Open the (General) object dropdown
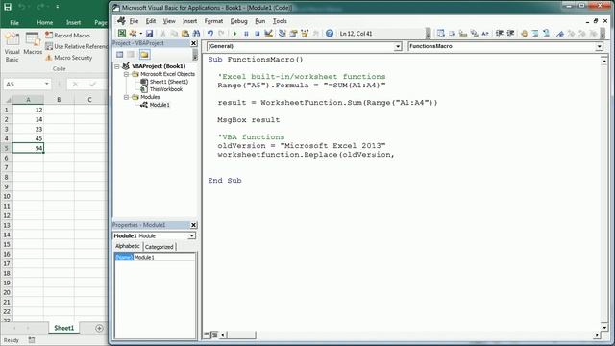The width and height of the screenshot is (615, 346). [x=398, y=46]
